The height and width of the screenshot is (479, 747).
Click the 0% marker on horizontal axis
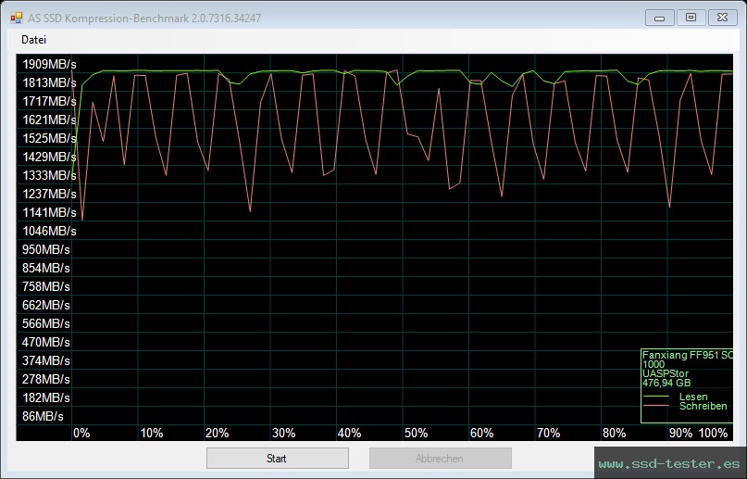point(81,433)
